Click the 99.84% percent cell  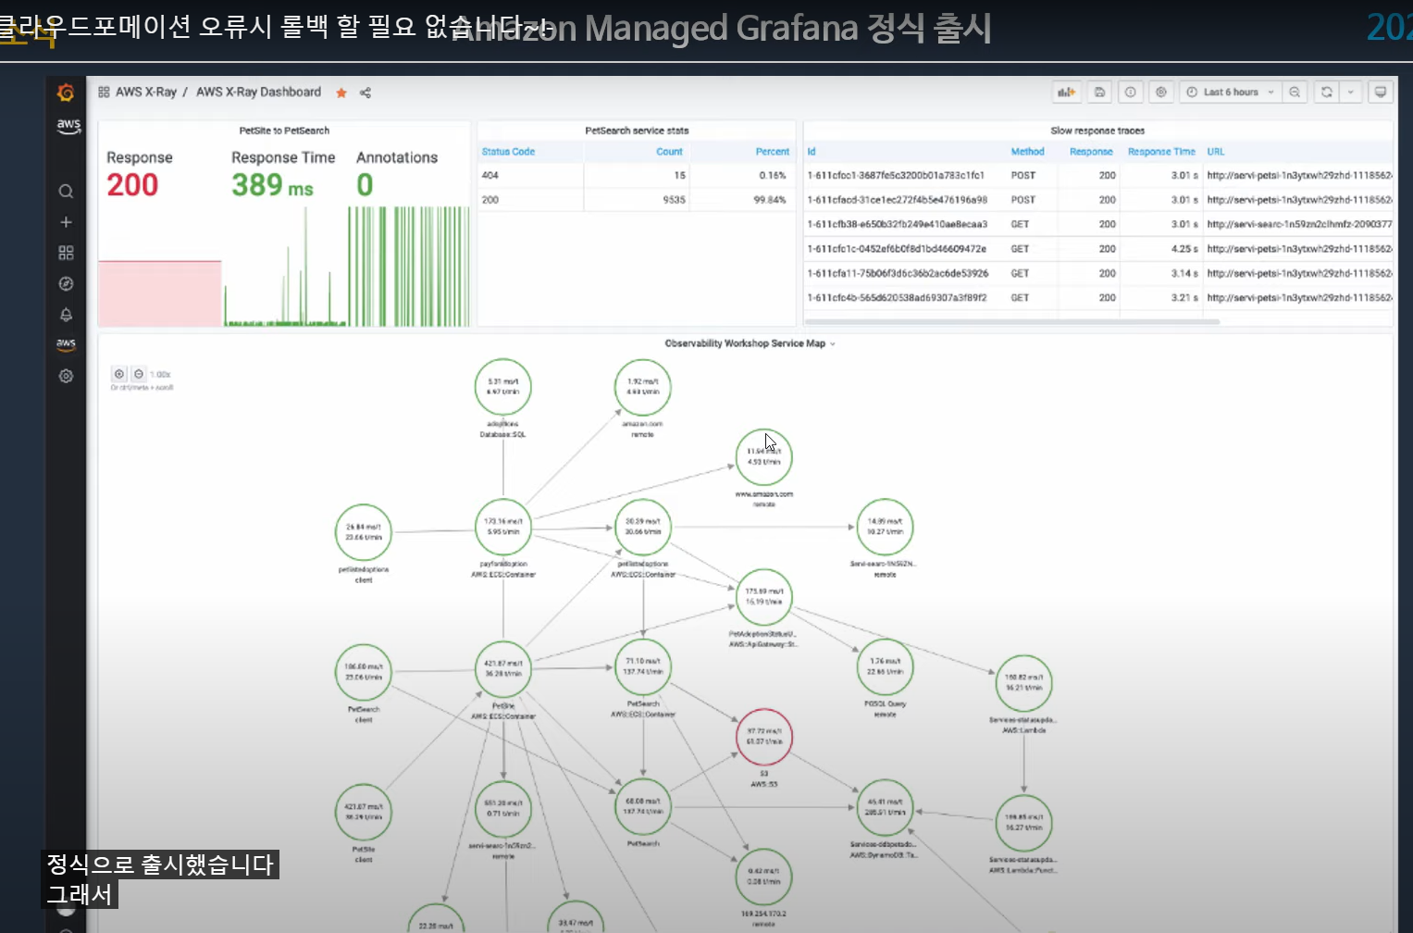(744, 200)
